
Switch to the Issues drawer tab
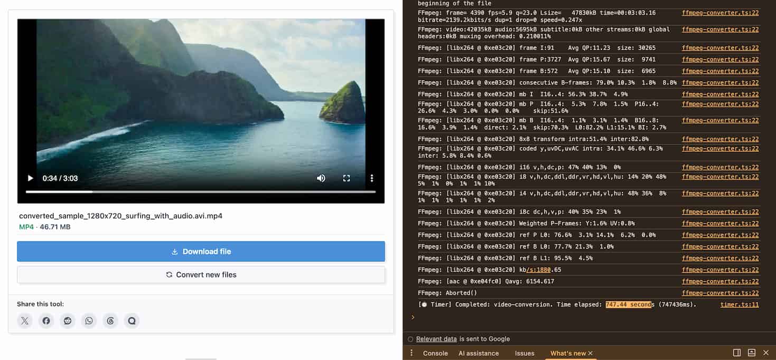click(525, 353)
